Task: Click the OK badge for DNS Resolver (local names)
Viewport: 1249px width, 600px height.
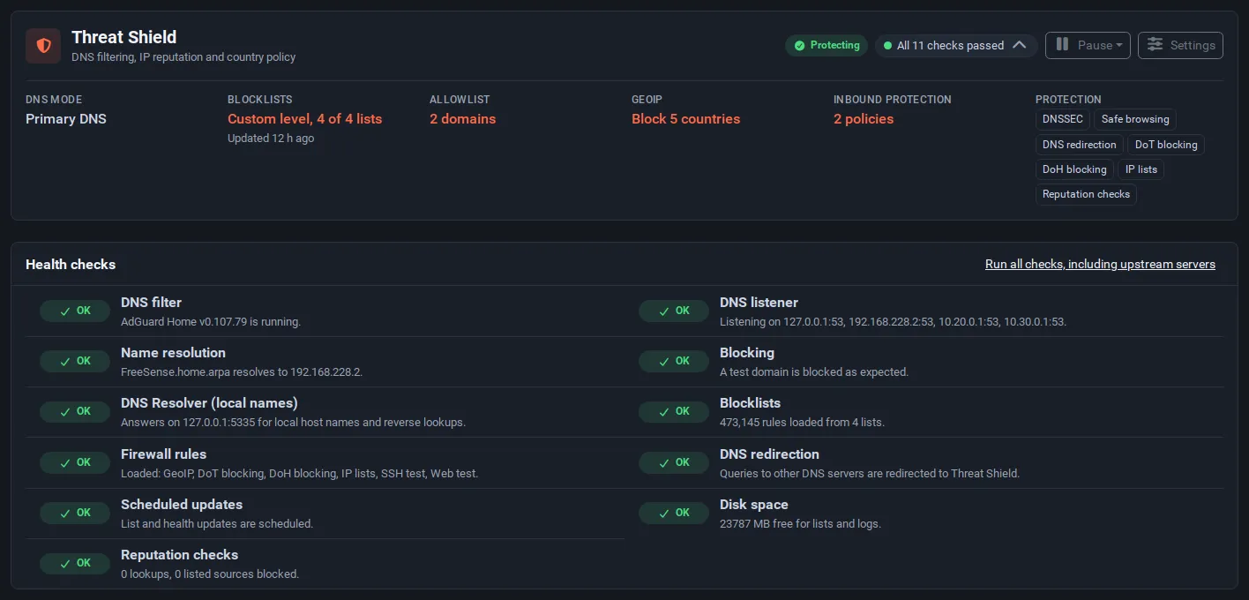Action: pos(75,411)
